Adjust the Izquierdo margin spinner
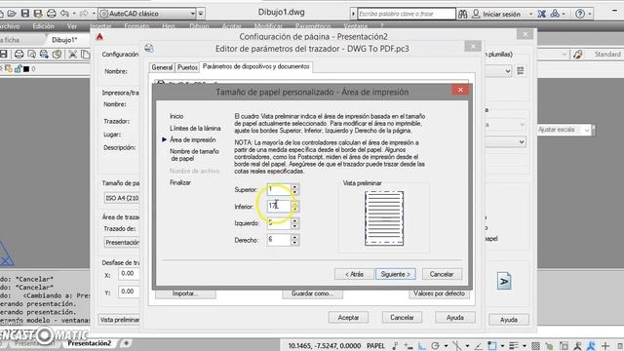This screenshot has width=624, height=351. pyautogui.click(x=294, y=223)
